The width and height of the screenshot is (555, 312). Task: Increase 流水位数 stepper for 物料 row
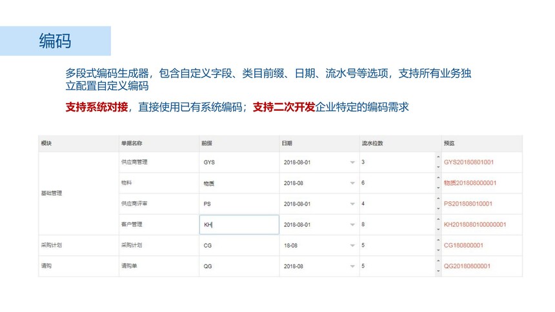coord(438,178)
